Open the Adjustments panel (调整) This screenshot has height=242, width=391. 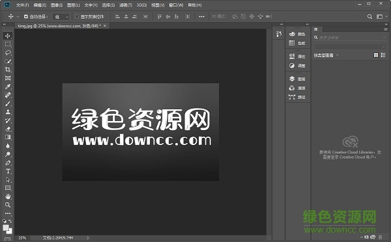click(297, 66)
